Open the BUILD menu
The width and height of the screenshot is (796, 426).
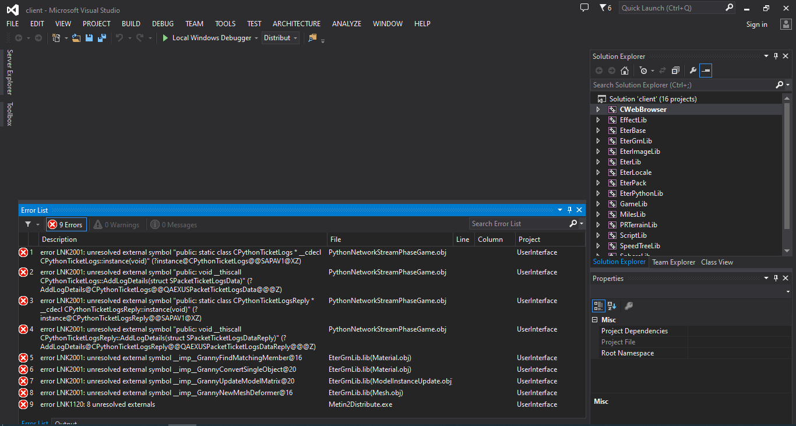pos(131,24)
